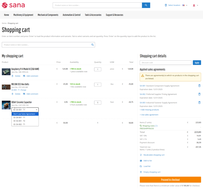
Task: Click the magnifier search button in header
Action: pos(146,5)
